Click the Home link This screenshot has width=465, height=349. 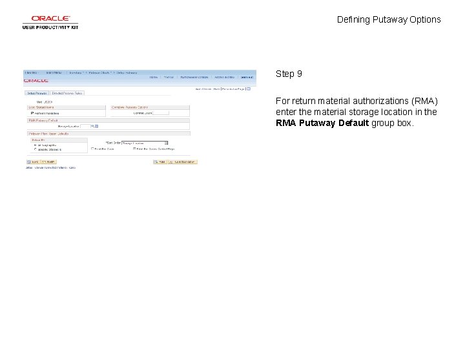point(153,77)
